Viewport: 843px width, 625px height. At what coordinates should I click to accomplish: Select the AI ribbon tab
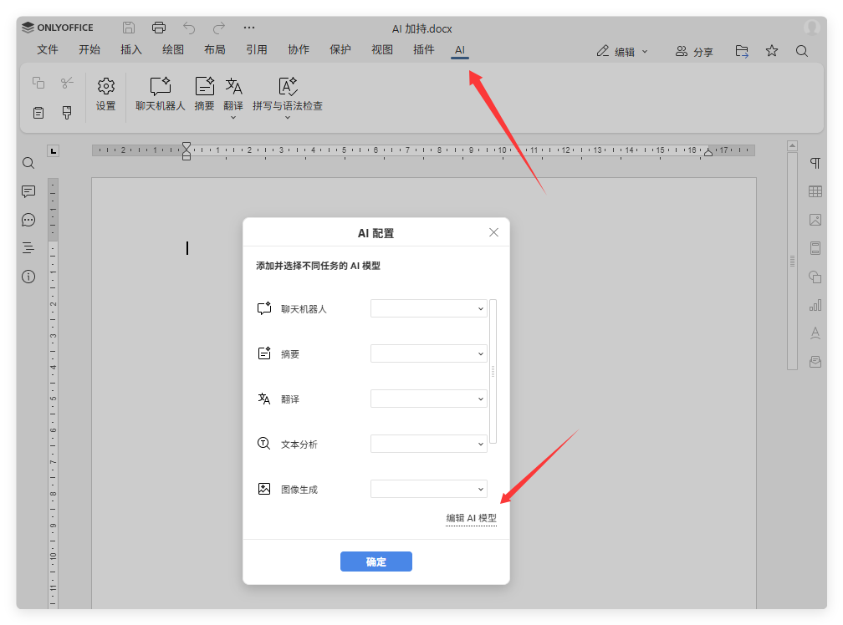click(460, 50)
